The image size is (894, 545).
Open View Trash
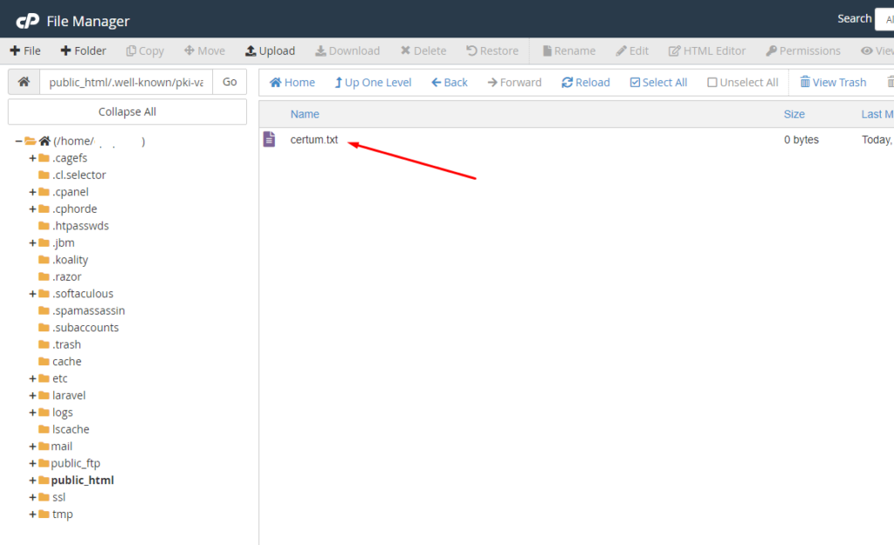coord(833,82)
